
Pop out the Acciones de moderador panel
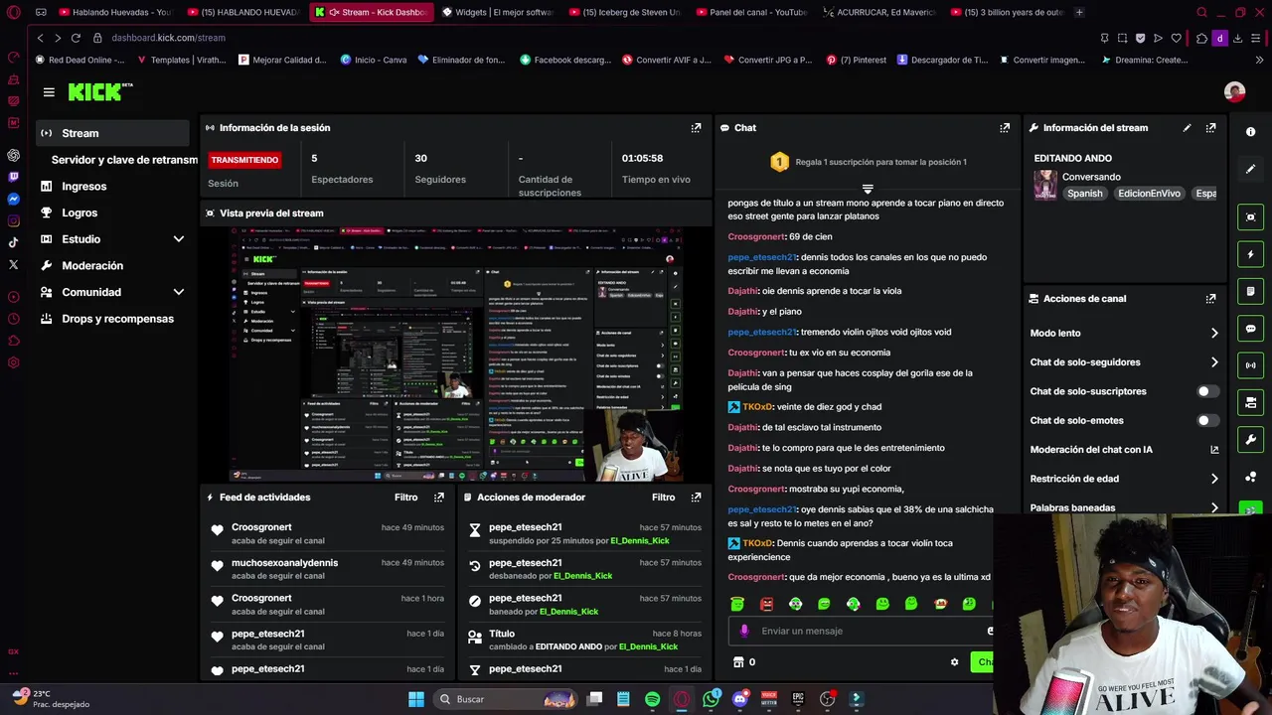(697, 498)
